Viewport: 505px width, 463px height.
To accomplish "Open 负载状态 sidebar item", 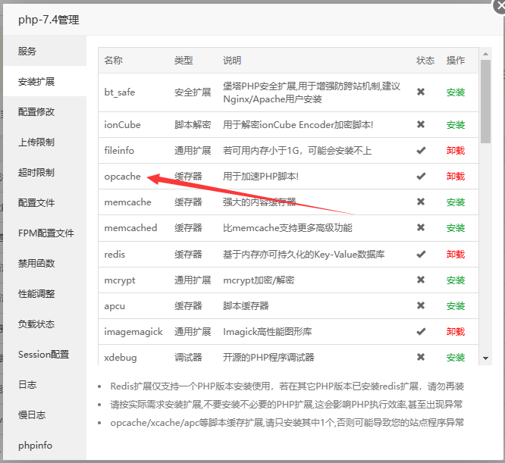I will click(x=45, y=324).
